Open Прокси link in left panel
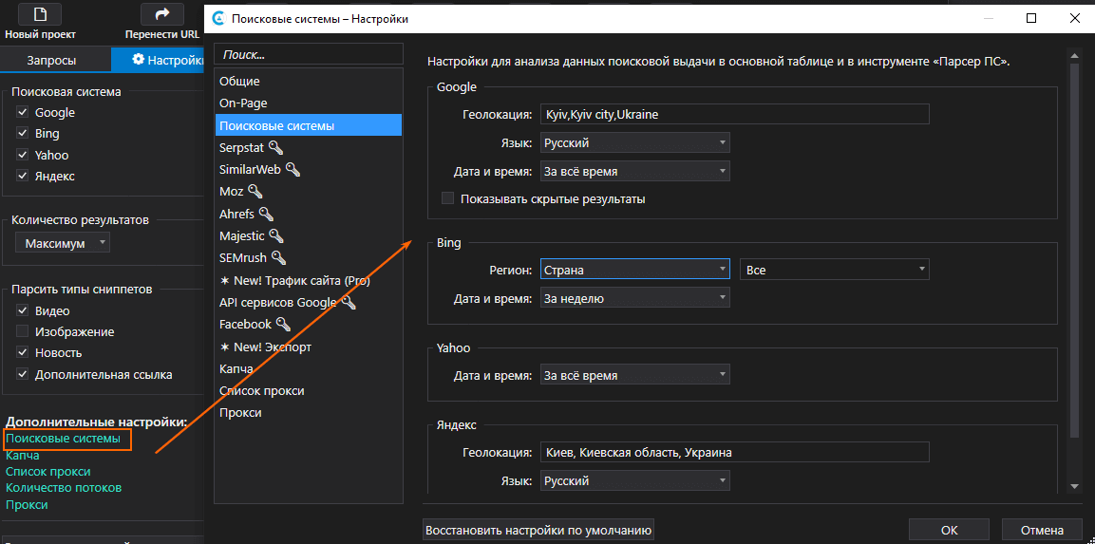The width and height of the screenshot is (1095, 544). pyautogui.click(x=27, y=504)
